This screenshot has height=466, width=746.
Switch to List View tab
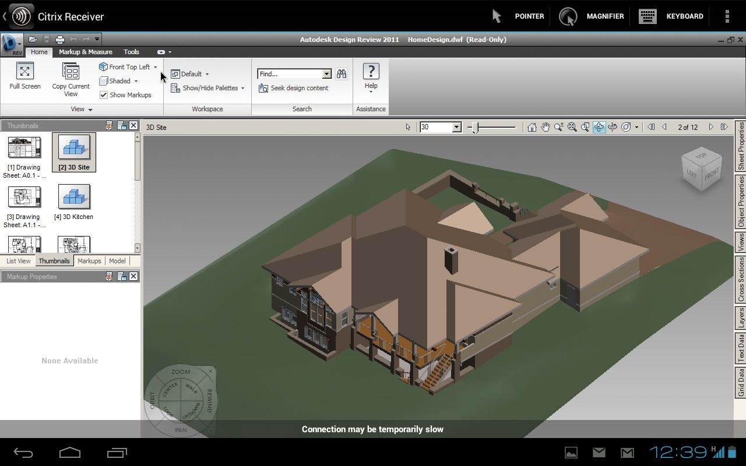tap(19, 261)
